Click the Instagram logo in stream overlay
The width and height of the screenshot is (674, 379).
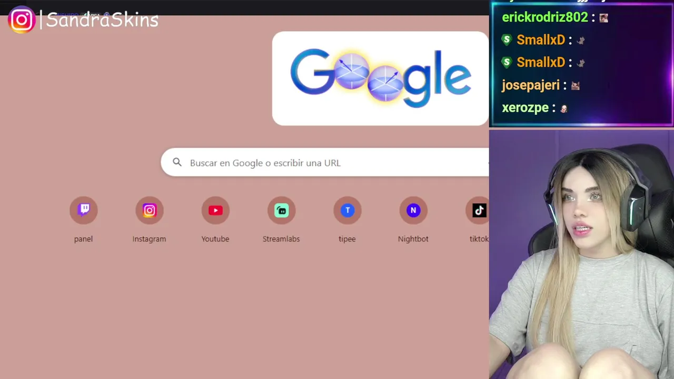pyautogui.click(x=22, y=20)
